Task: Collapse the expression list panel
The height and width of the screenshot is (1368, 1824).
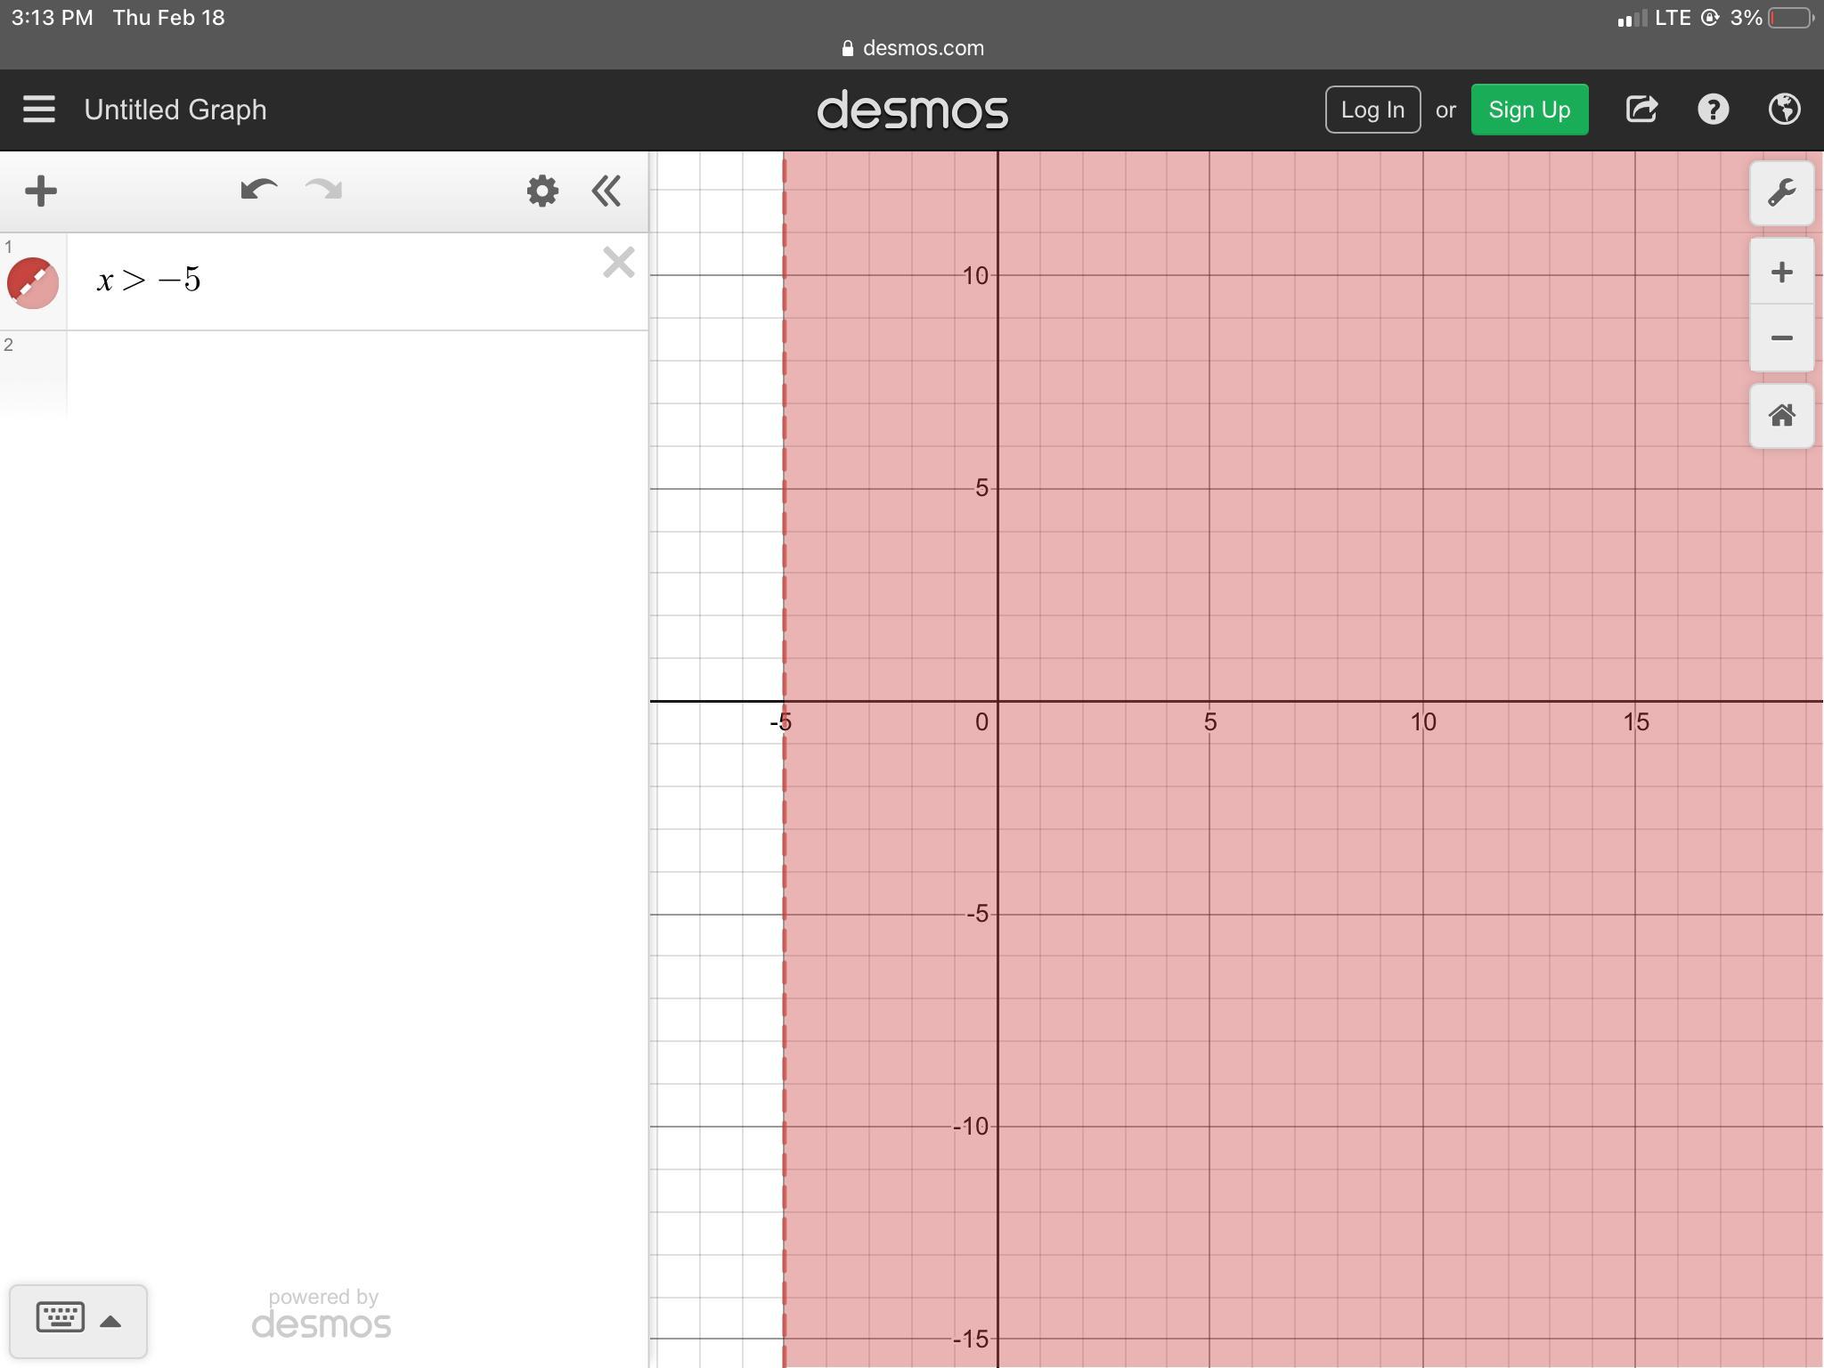Action: [x=607, y=191]
